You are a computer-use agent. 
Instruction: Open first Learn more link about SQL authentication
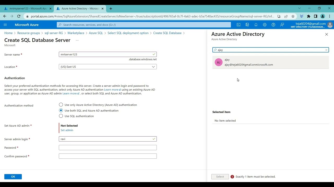112,90
